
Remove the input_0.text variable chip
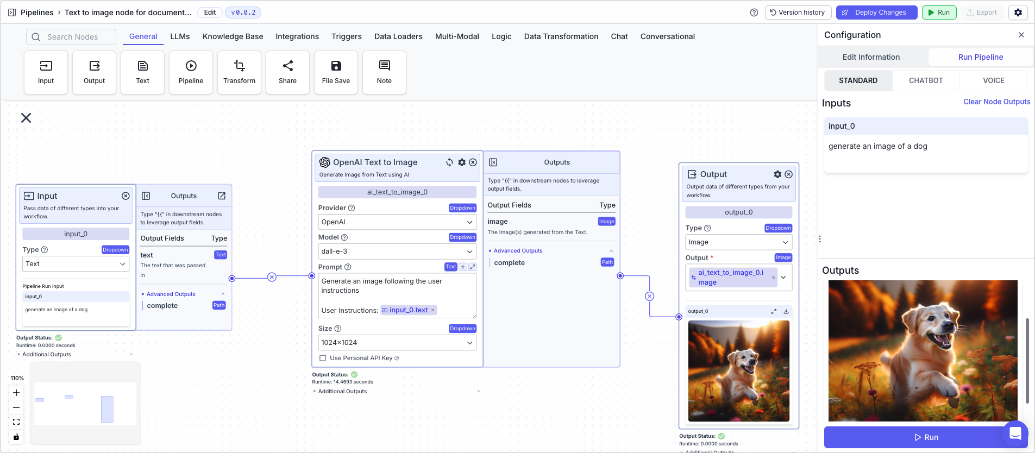click(433, 310)
